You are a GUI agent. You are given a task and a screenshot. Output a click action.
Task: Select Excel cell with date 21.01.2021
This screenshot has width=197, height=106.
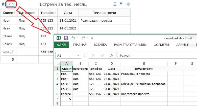(112, 84)
